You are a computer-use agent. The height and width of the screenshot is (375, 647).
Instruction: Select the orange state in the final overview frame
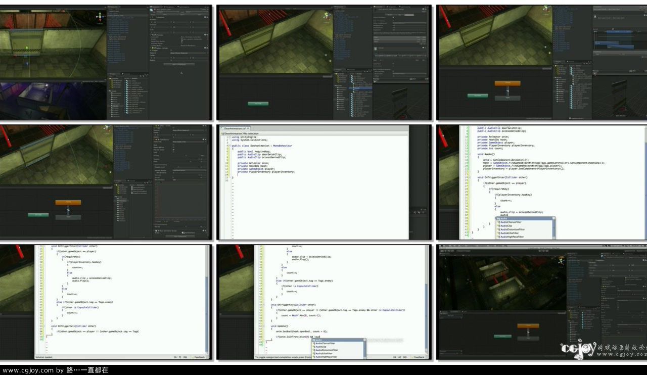coord(528,326)
